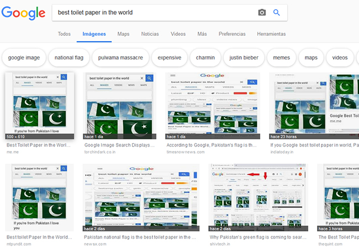This screenshot has width=359, height=248.
Task: Click 'If you Google best toilet paper' title
Action: coord(315,145)
